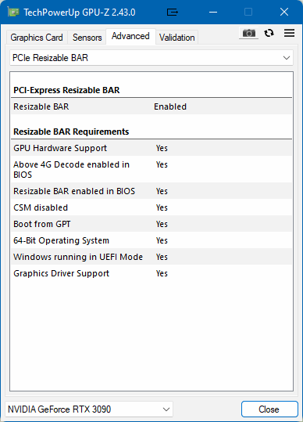Close window using title bar X
Screen dimensions: 303x422
(x=284, y=12)
